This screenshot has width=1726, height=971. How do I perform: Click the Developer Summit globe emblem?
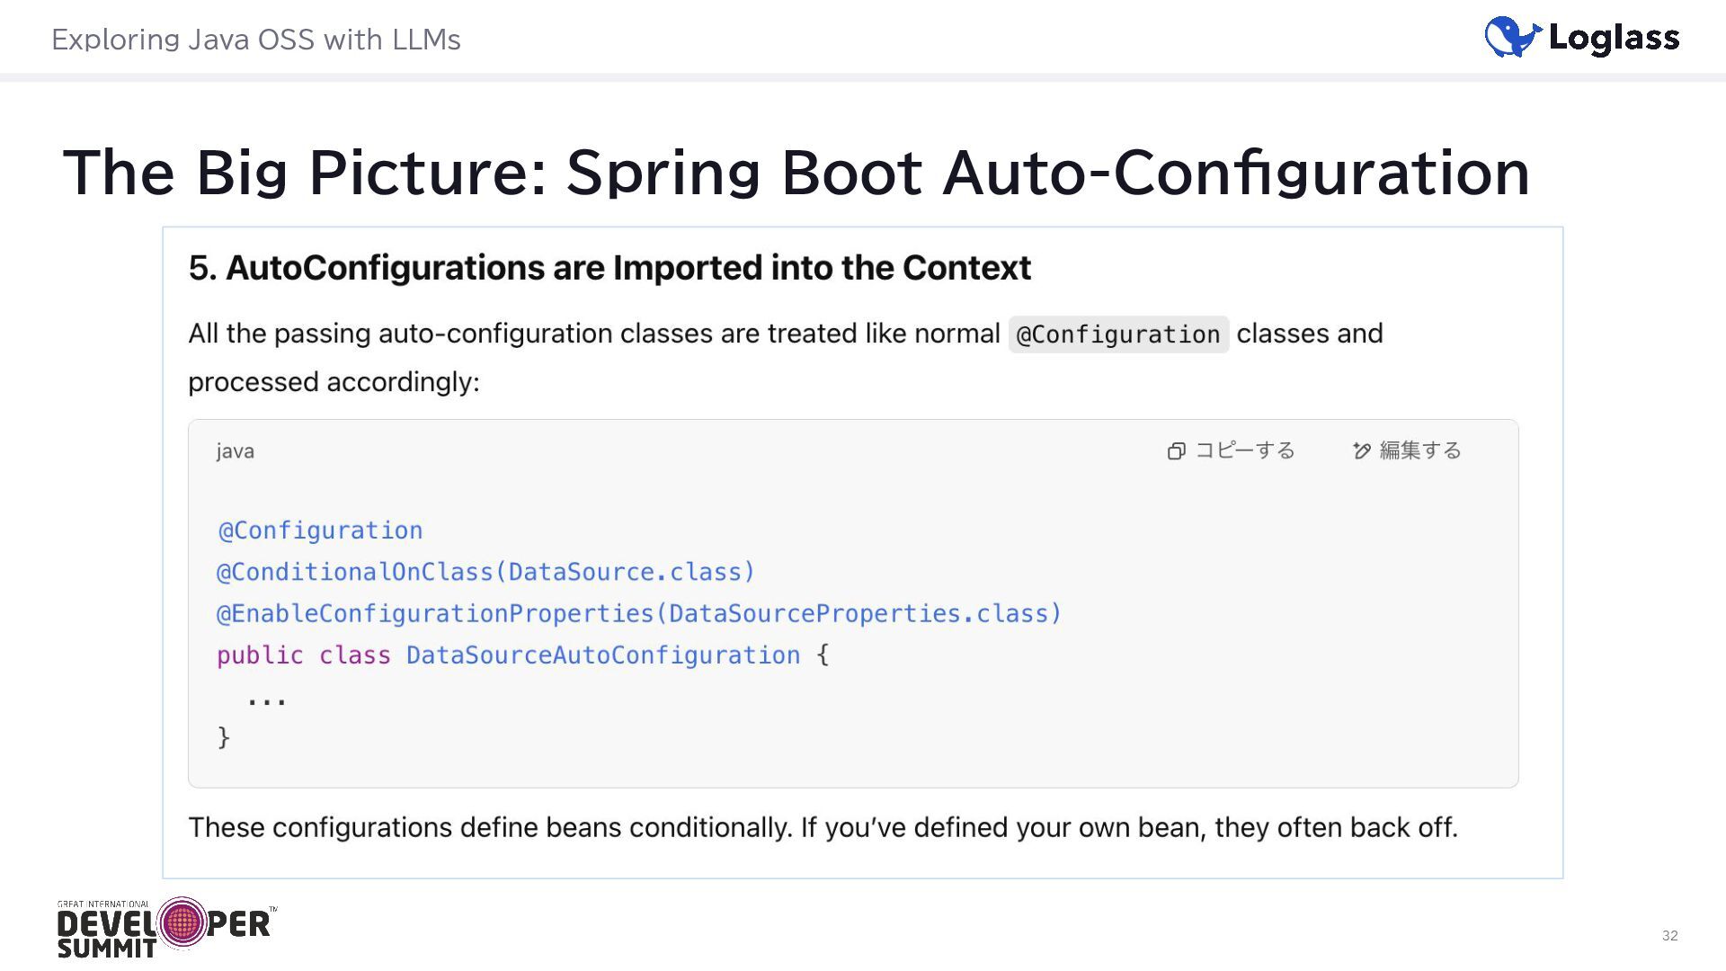(x=182, y=922)
